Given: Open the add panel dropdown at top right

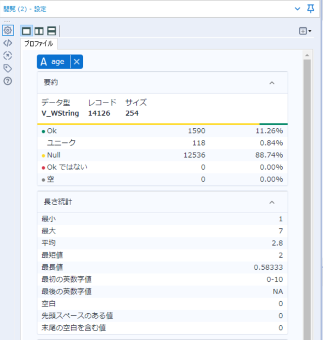Looking at the screenshot, I should [305, 31].
